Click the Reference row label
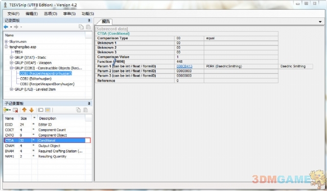The height and width of the screenshot is (191, 327). coord(106,81)
